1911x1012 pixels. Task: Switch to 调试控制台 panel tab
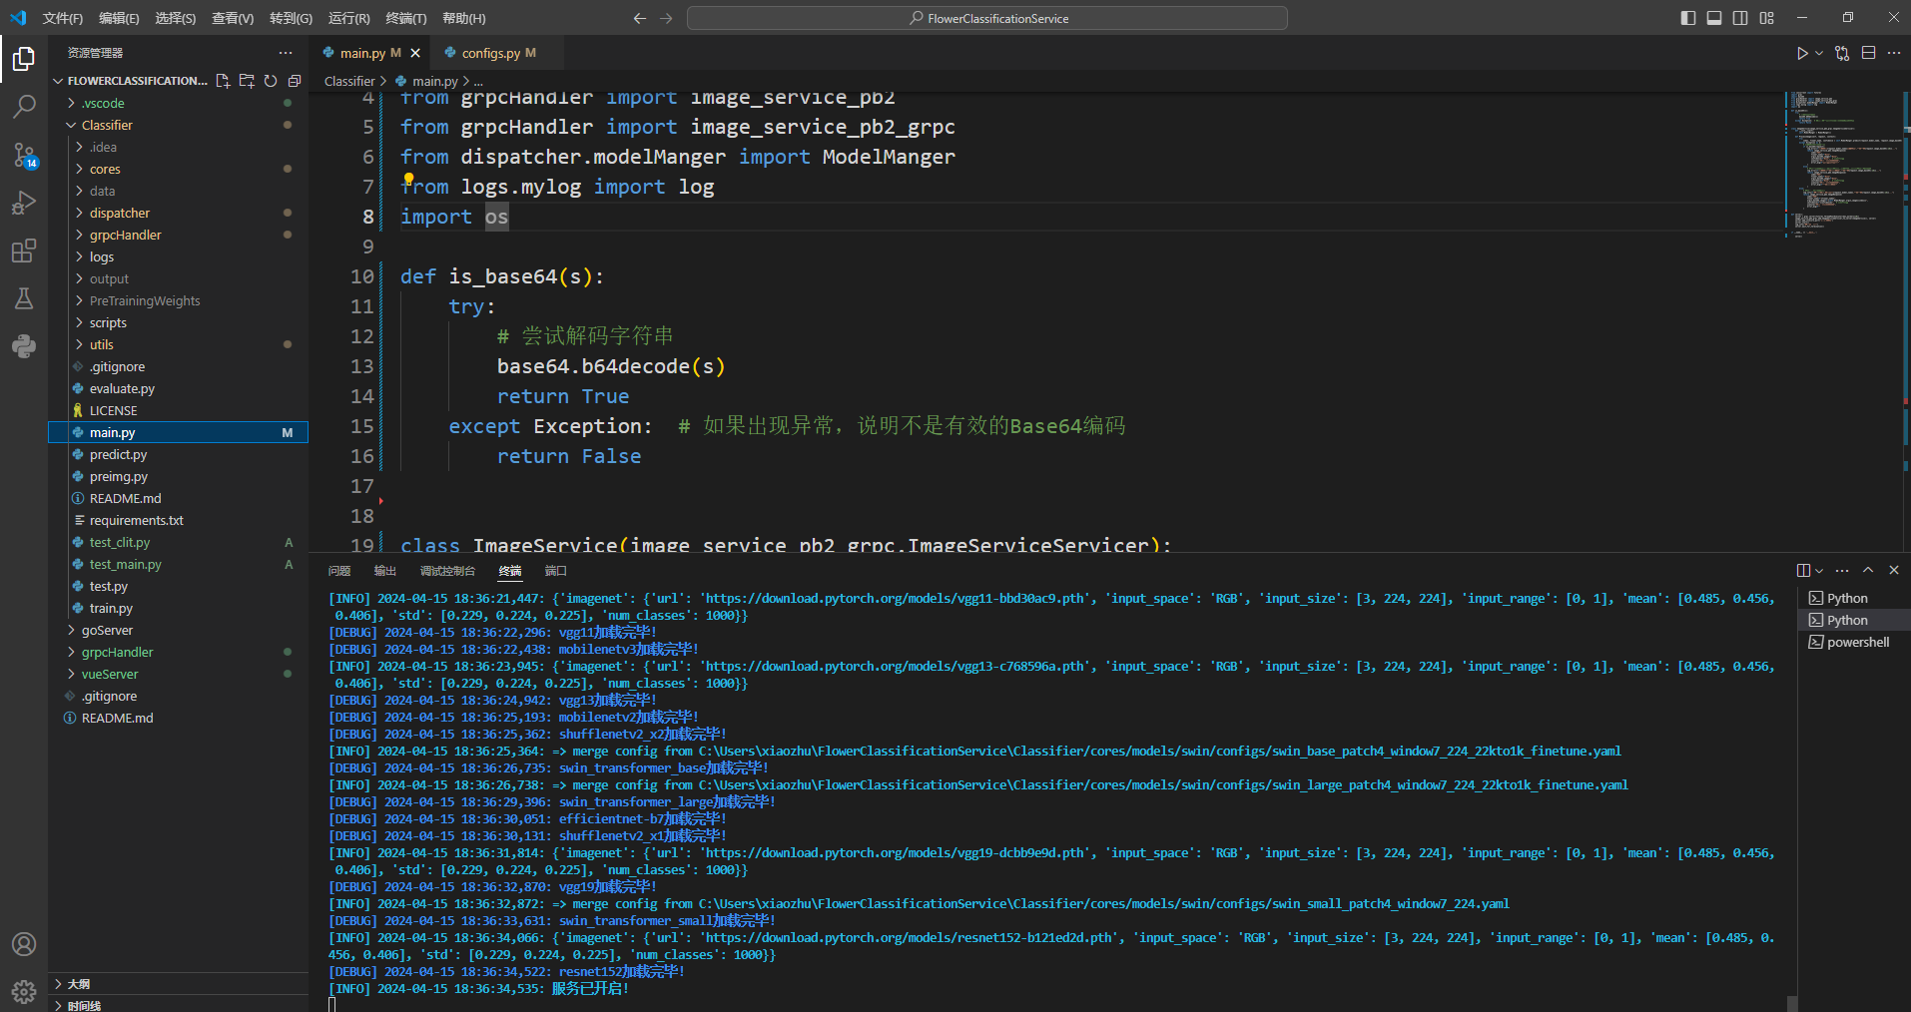[447, 571]
